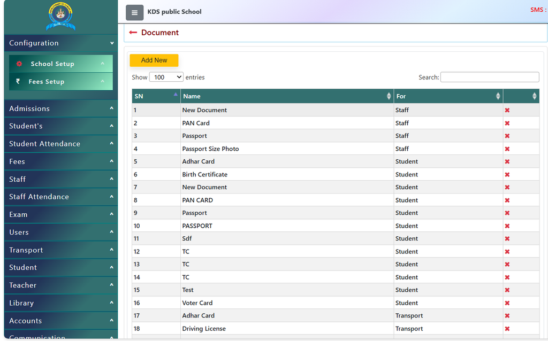This screenshot has width=548, height=341.
Task: Open the Library menu
Action: pos(61,303)
